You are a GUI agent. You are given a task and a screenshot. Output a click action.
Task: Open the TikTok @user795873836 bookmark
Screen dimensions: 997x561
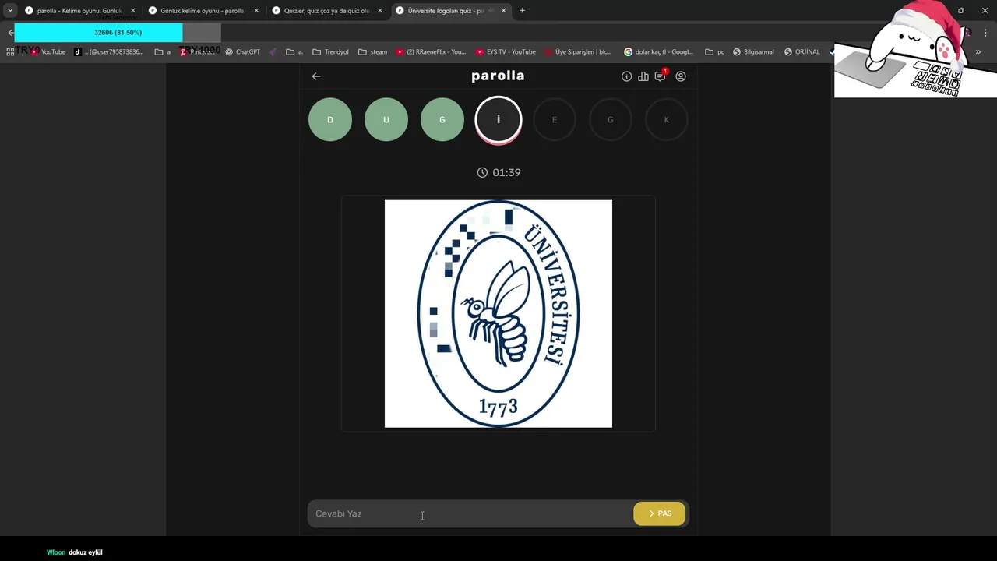(109, 52)
